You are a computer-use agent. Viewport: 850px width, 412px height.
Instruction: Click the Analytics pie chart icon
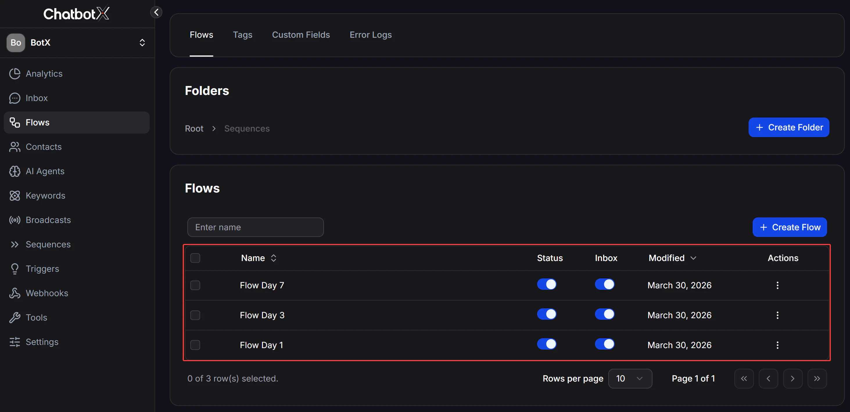tap(15, 73)
